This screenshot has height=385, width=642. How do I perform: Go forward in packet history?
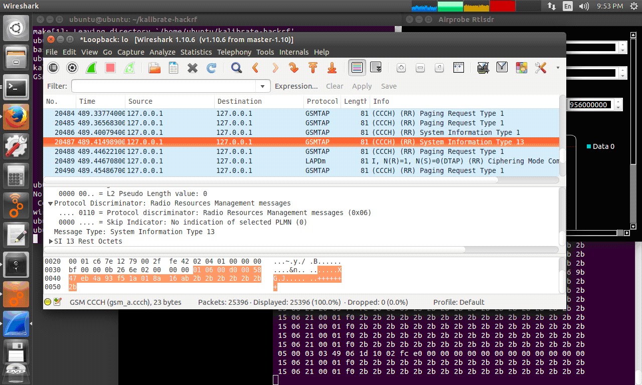(275, 68)
